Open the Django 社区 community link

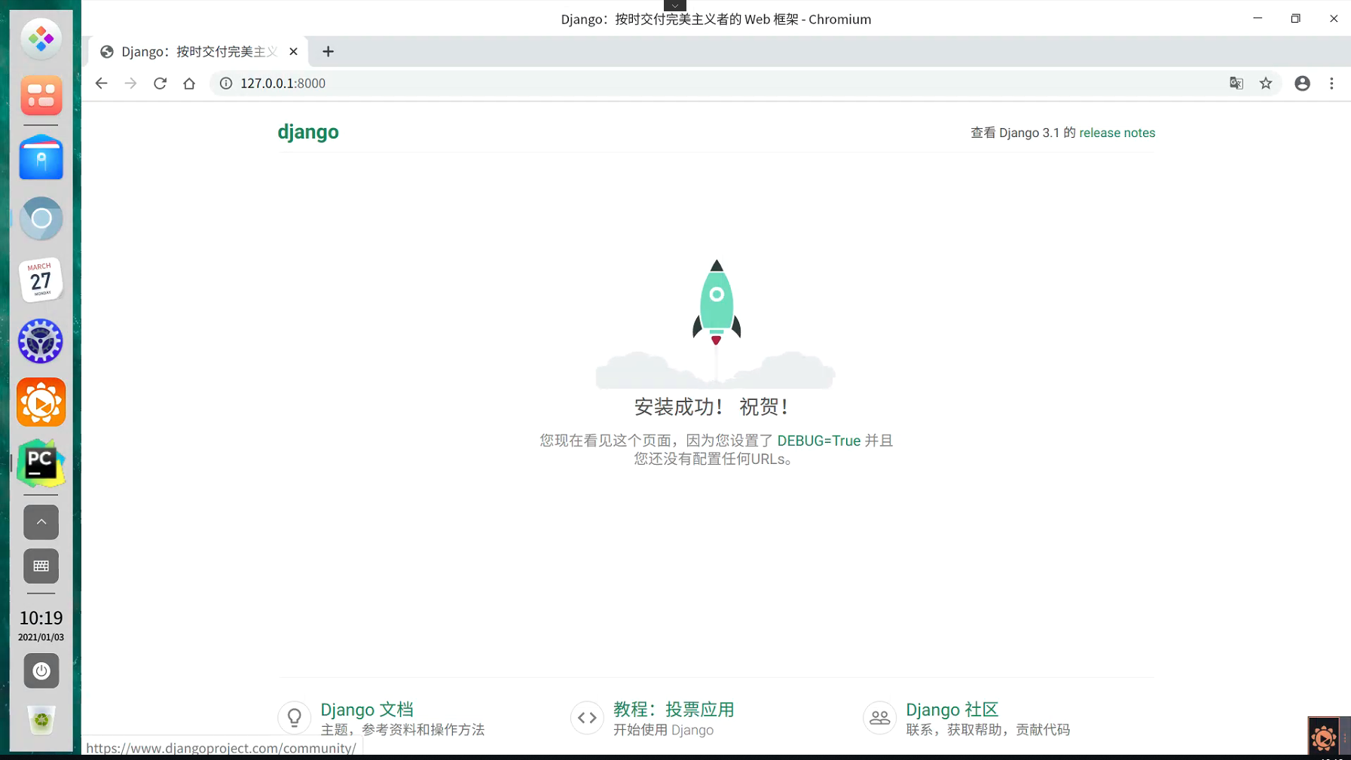click(x=951, y=709)
